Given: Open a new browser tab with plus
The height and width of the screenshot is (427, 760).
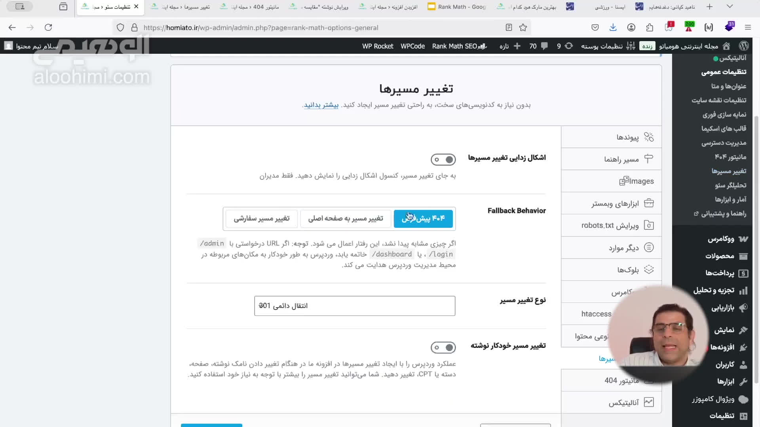Looking at the screenshot, I should 709,7.
